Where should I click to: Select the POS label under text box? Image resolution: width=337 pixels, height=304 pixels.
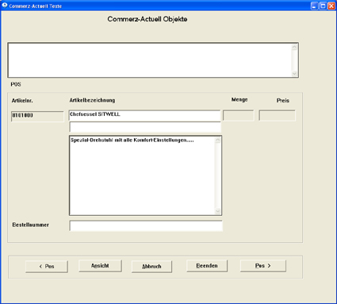[16, 84]
